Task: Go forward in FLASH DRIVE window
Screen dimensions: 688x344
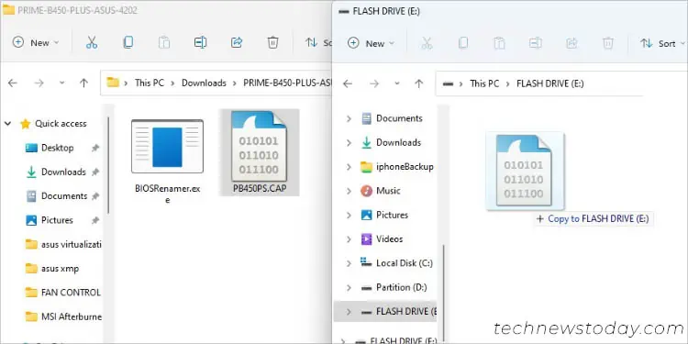Action: click(374, 83)
